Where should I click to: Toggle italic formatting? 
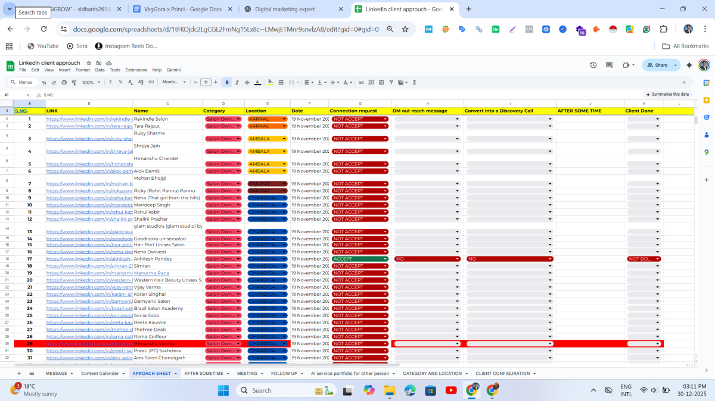(x=237, y=82)
